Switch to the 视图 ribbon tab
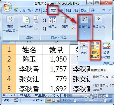 tap(68, 10)
